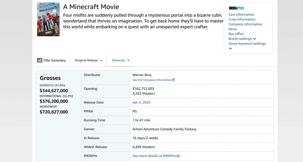Click the Apr 4, 2025 release date
This screenshot has height=162, width=303.
coord(142,102)
